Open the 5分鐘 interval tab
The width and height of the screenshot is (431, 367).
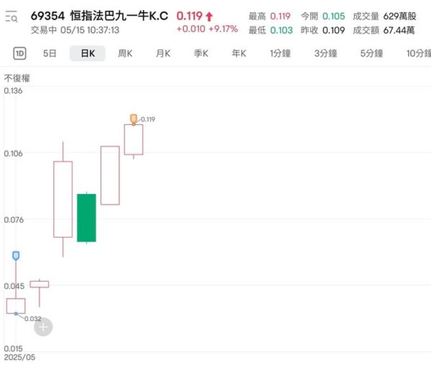coord(371,53)
